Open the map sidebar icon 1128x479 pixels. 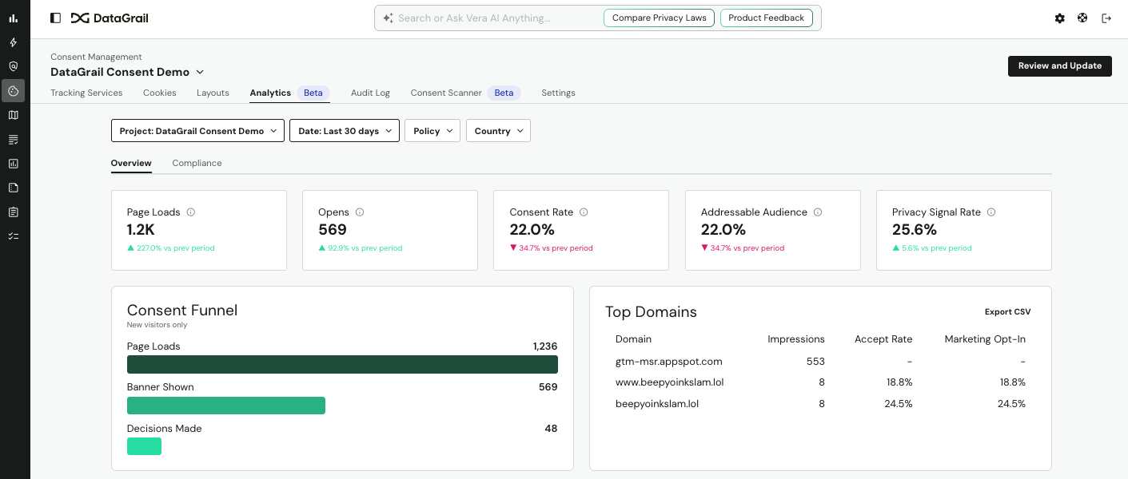[x=13, y=115]
